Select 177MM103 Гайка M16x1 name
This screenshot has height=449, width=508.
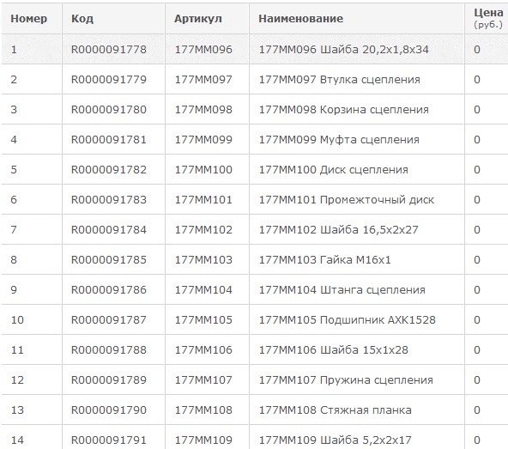click(x=324, y=260)
